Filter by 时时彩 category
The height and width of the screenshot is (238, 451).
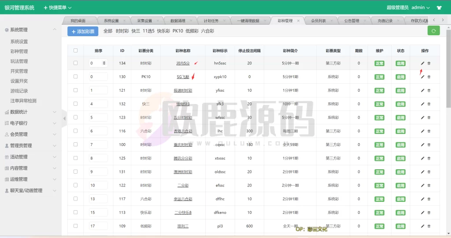click(x=122, y=31)
